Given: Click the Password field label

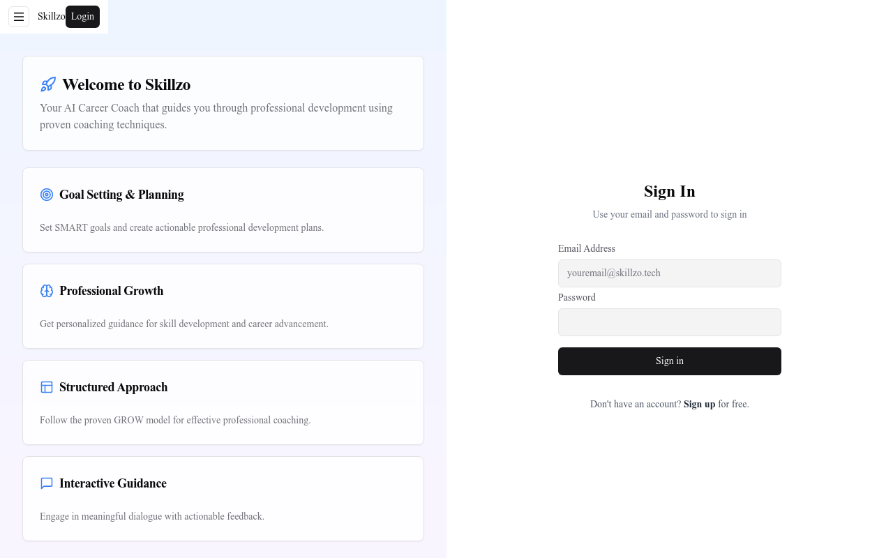Looking at the screenshot, I should [x=577, y=297].
